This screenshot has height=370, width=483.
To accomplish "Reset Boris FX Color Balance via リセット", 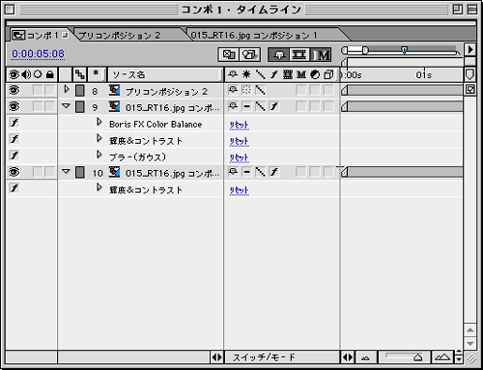I will [240, 125].
